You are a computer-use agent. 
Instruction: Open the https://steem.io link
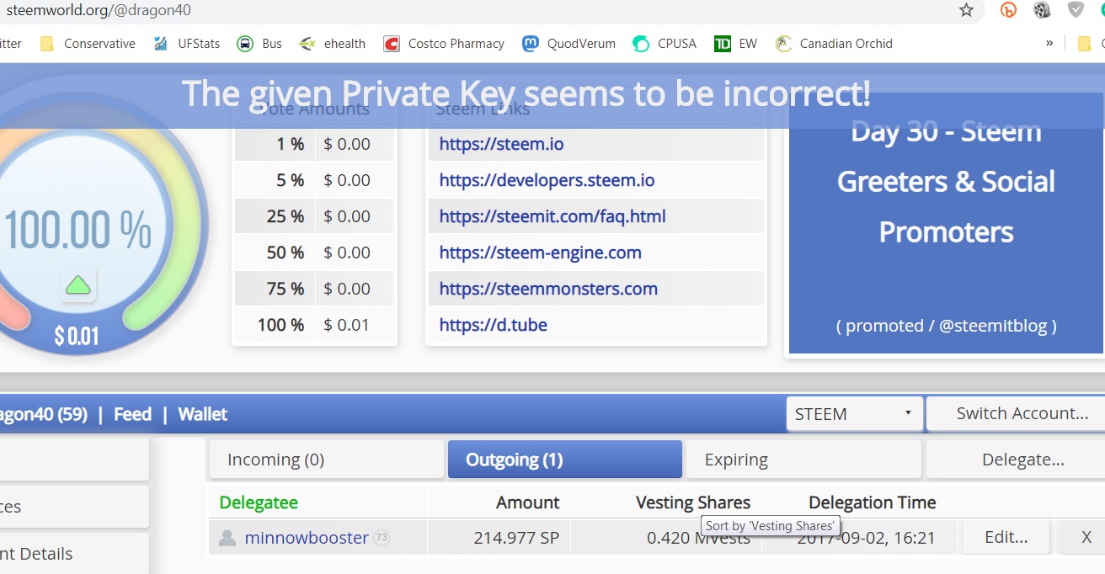point(501,144)
